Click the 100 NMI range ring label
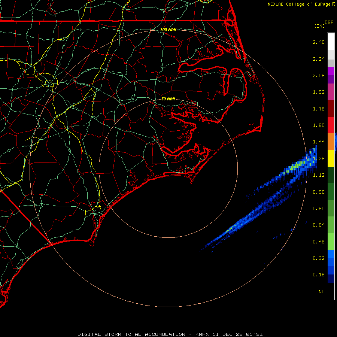 tap(168, 30)
